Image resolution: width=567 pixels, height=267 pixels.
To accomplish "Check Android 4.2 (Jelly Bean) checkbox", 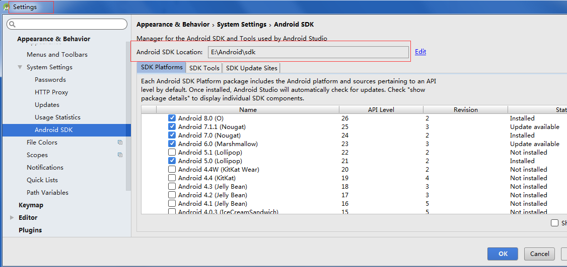I will tap(172, 195).
